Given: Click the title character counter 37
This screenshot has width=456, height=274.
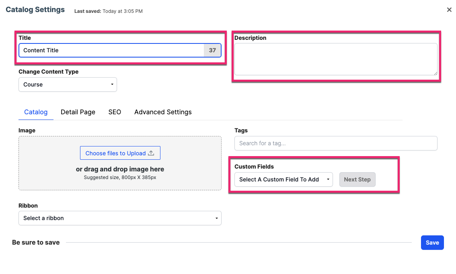Looking at the screenshot, I should (212, 50).
